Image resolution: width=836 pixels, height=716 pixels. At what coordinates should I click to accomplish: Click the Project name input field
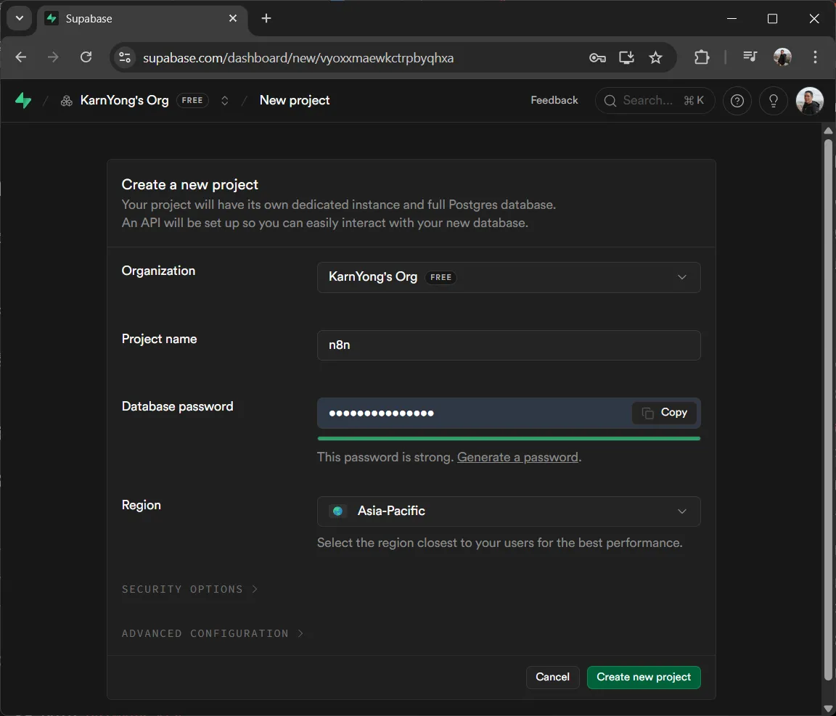pyautogui.click(x=508, y=345)
